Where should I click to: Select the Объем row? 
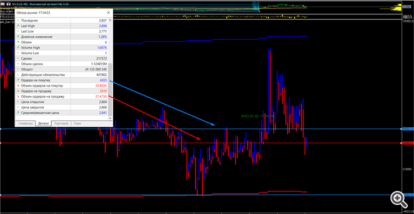(x=62, y=42)
